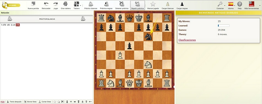Stop training with Detener práctica
This screenshot has width=262, height=104.
pos(122,5)
